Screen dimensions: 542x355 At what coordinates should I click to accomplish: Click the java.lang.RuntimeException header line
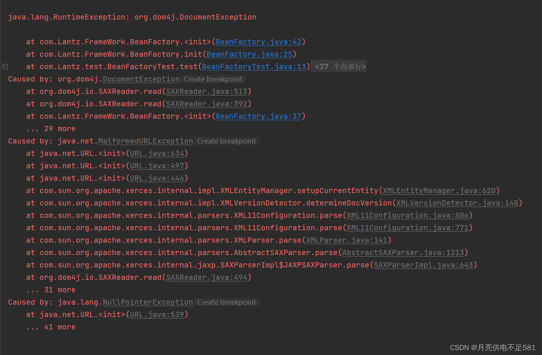click(132, 17)
